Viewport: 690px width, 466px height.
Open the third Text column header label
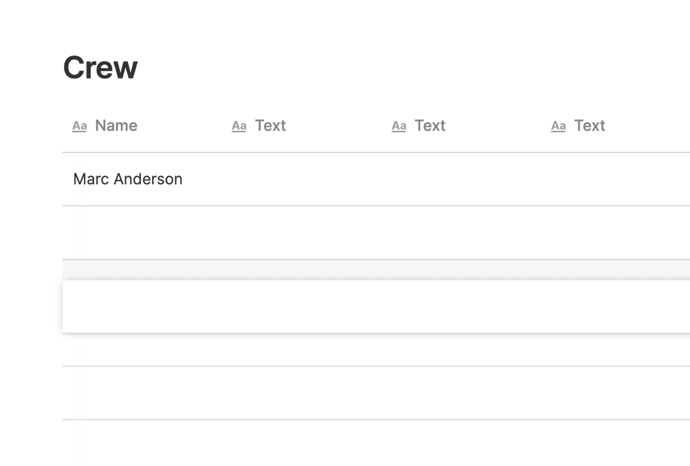(590, 126)
